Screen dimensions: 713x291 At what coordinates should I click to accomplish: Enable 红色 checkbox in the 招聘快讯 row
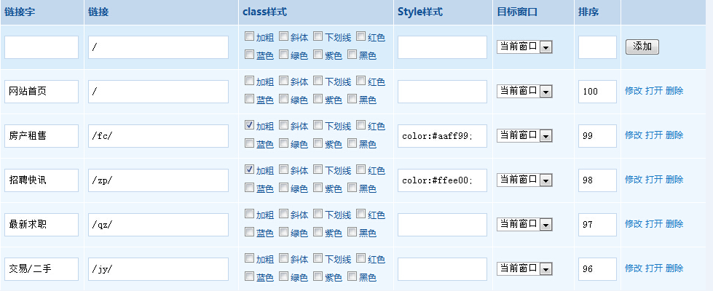point(361,170)
